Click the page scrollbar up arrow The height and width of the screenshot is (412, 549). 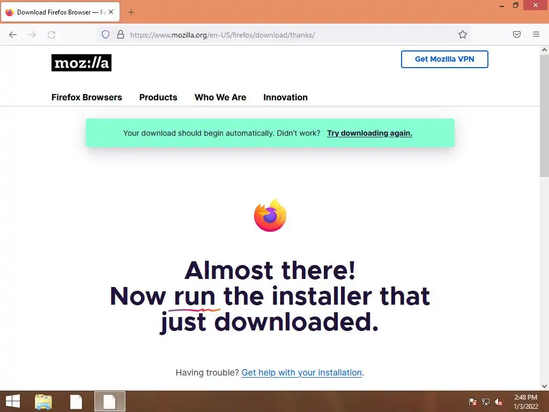(544, 50)
